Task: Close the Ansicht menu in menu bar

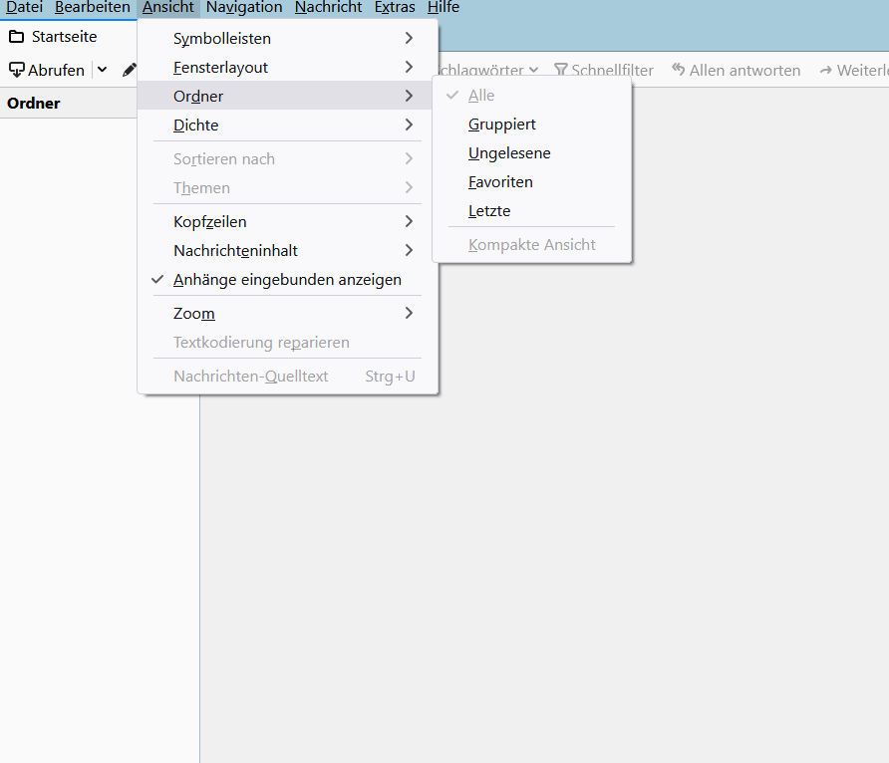Action: pyautogui.click(x=168, y=7)
